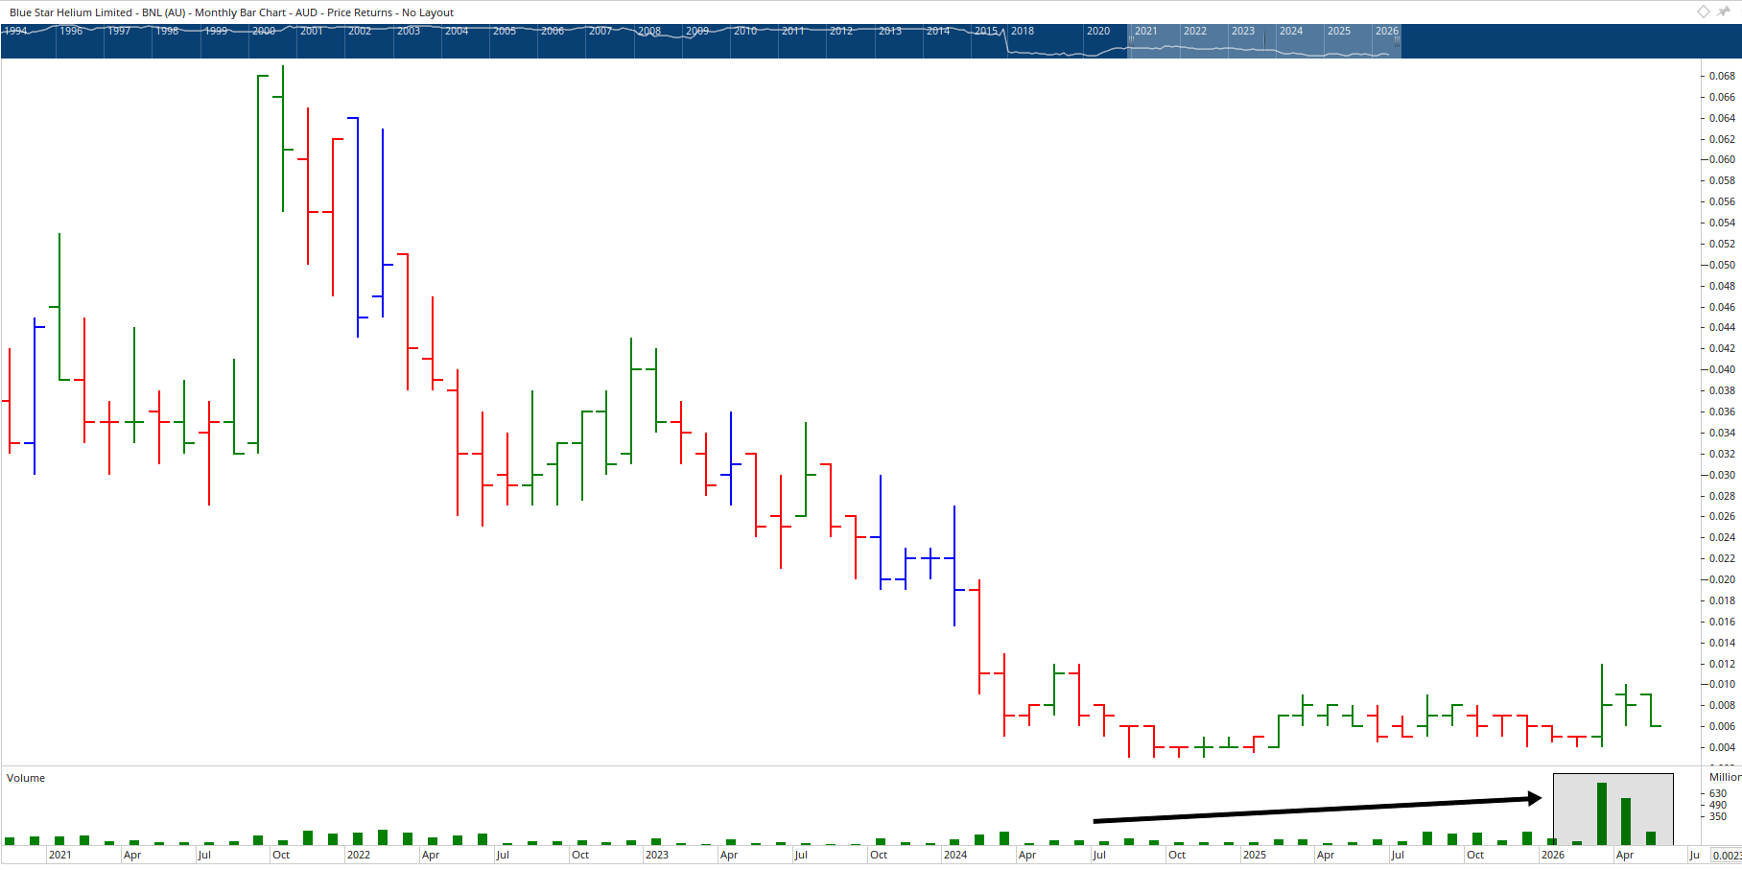The image size is (1742, 870).
Task: Click year 2020 in the navigator strip
Action: pyautogui.click(x=1098, y=31)
